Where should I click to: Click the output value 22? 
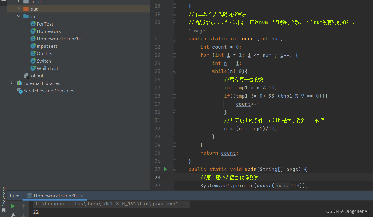click(36, 212)
